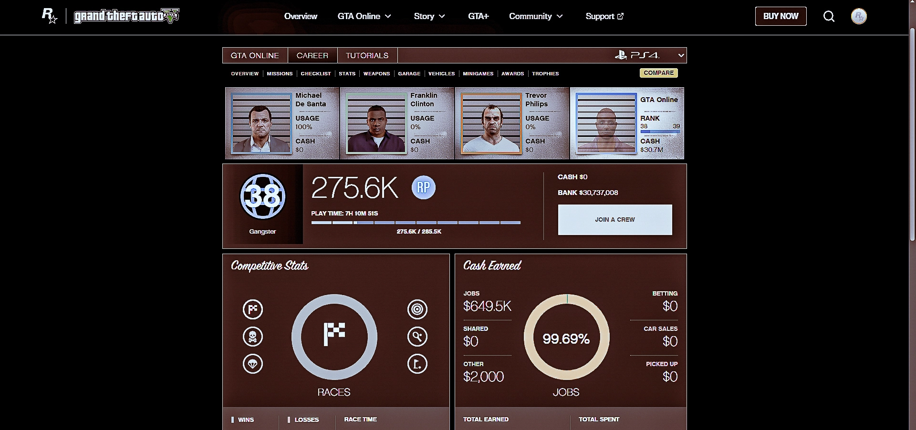The image size is (916, 430).
Task: Click the BANK $30,737,008 text
Action: (588, 193)
